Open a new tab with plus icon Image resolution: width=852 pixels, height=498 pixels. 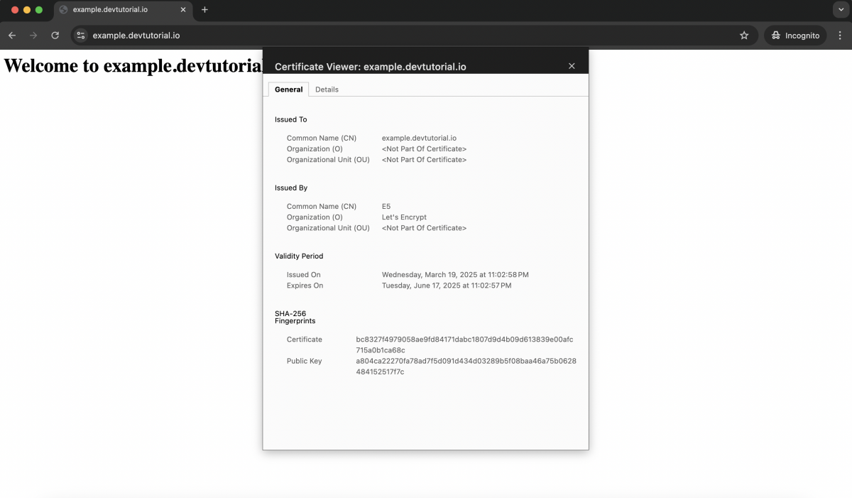point(204,10)
